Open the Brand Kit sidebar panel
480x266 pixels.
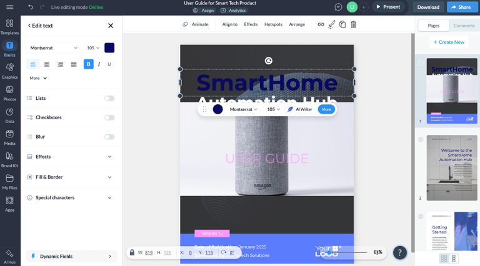(x=9, y=159)
